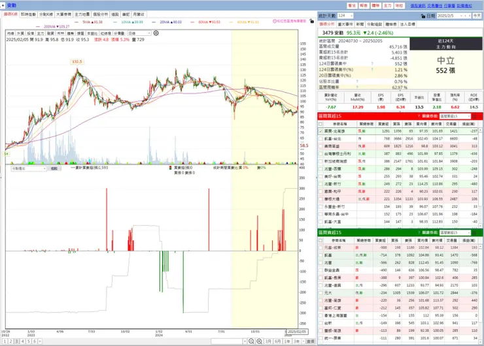Image resolution: width=484 pixels, height=346 pixels.
Task: Toggle checkbox for 元富-城東 sell row
Action: tap(320, 247)
